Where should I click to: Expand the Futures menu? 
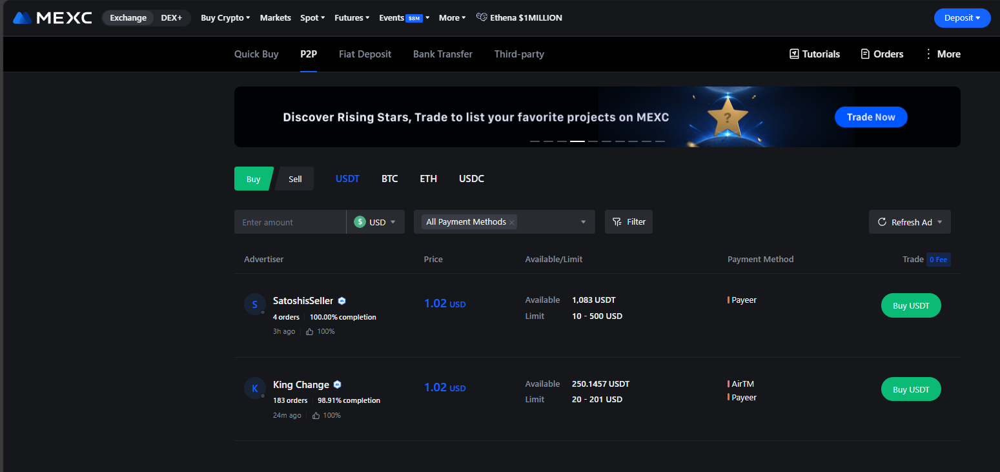pos(352,17)
